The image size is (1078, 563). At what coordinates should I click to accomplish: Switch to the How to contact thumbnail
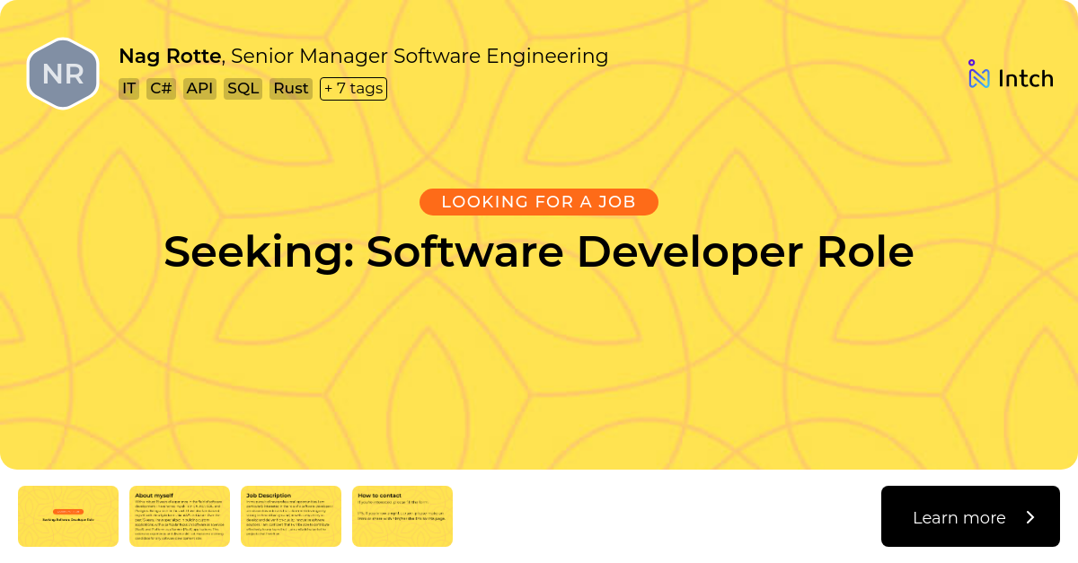(402, 516)
